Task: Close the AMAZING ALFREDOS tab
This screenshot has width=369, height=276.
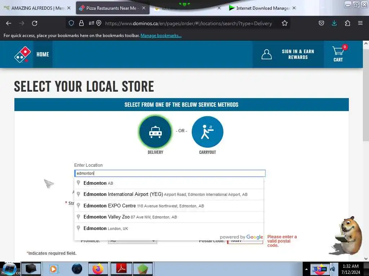Action: 69,8
